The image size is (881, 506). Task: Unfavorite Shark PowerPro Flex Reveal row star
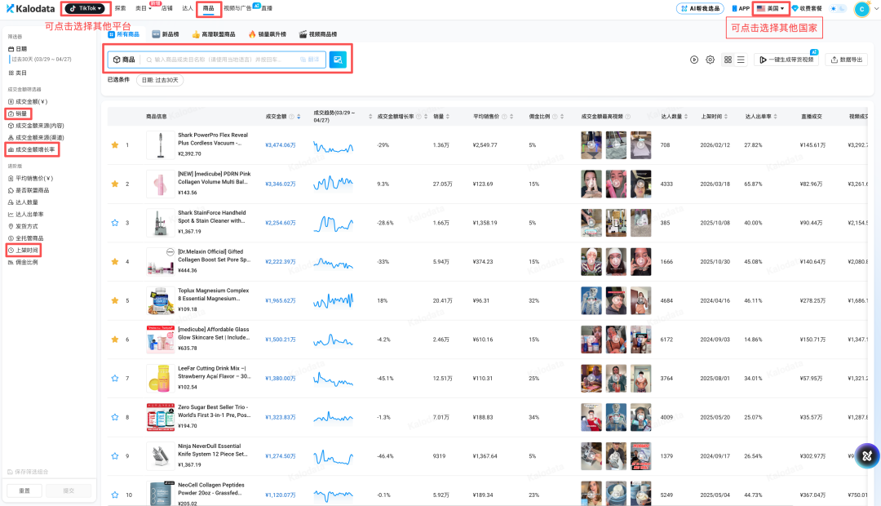115,145
